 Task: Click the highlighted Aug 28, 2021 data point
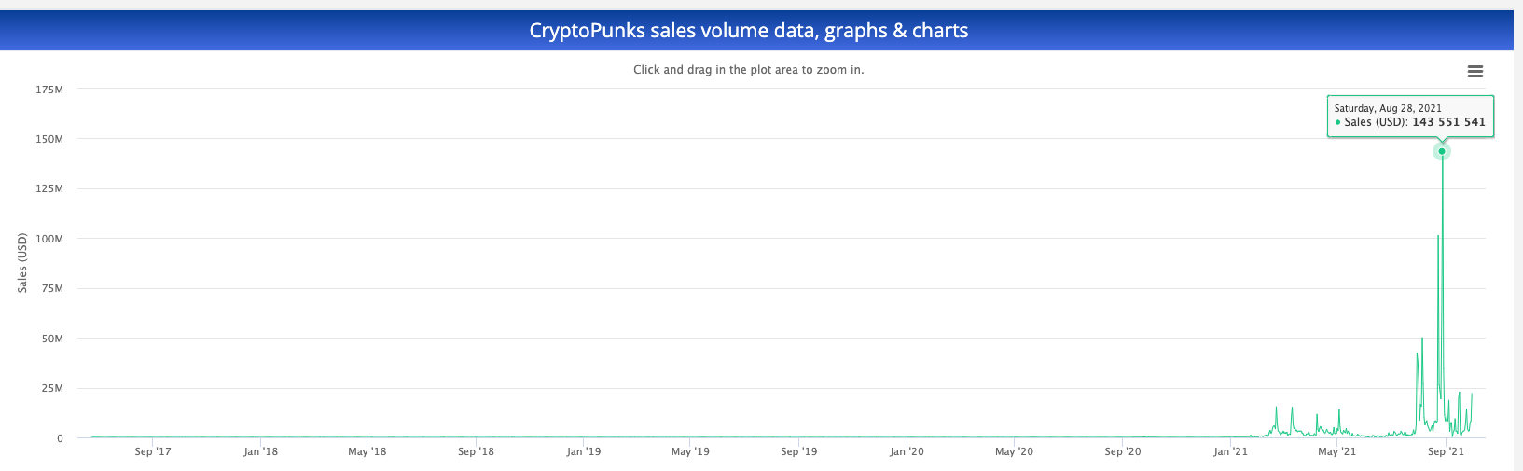coord(1442,151)
